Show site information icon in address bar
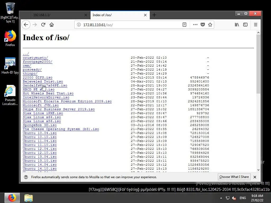 pyautogui.click(x=79, y=25)
